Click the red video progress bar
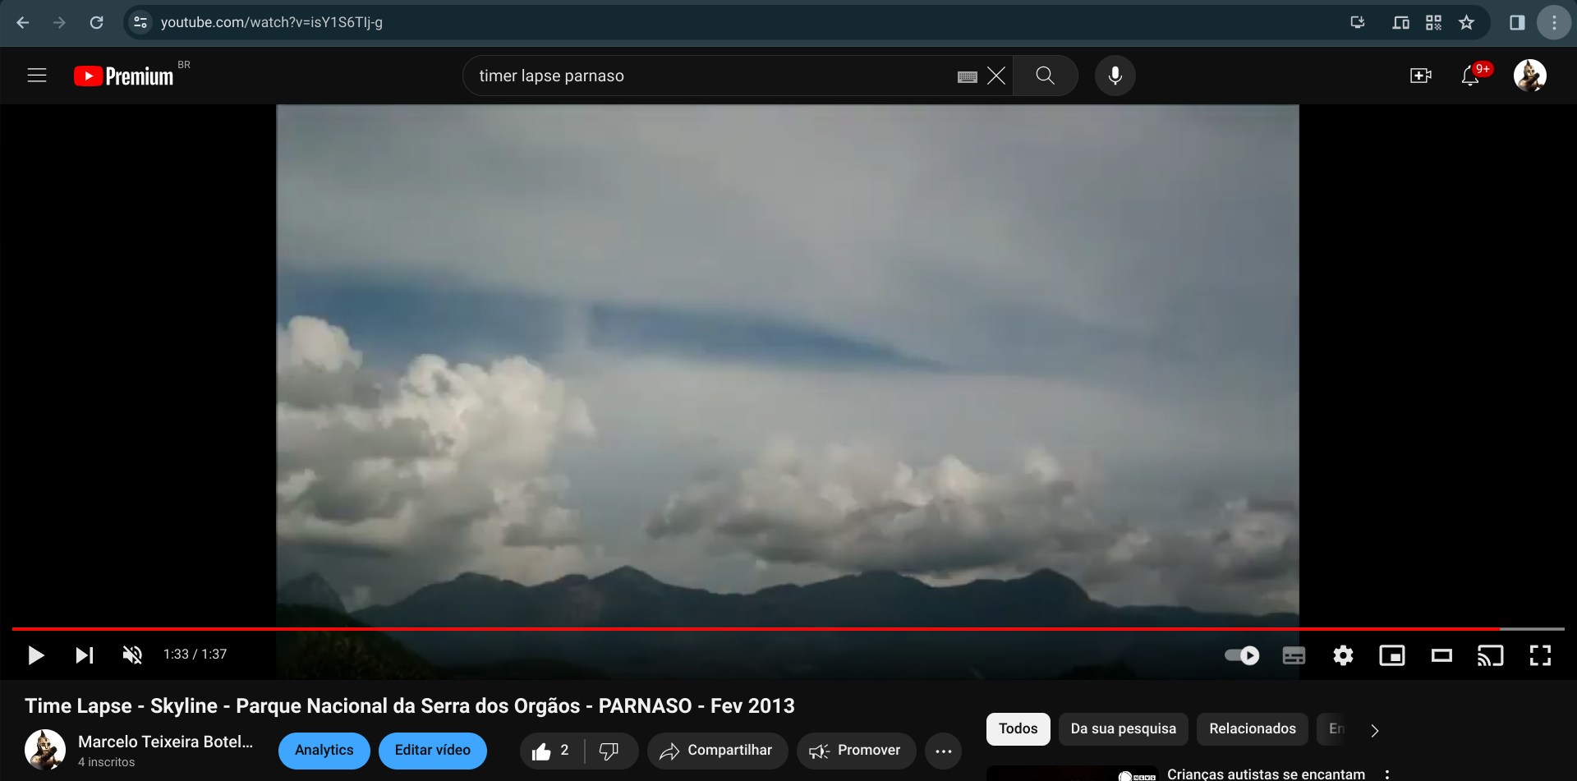Viewport: 1577px width, 781px height. [739, 629]
